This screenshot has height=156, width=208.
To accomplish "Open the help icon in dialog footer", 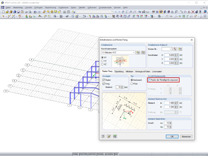I will [103, 136].
